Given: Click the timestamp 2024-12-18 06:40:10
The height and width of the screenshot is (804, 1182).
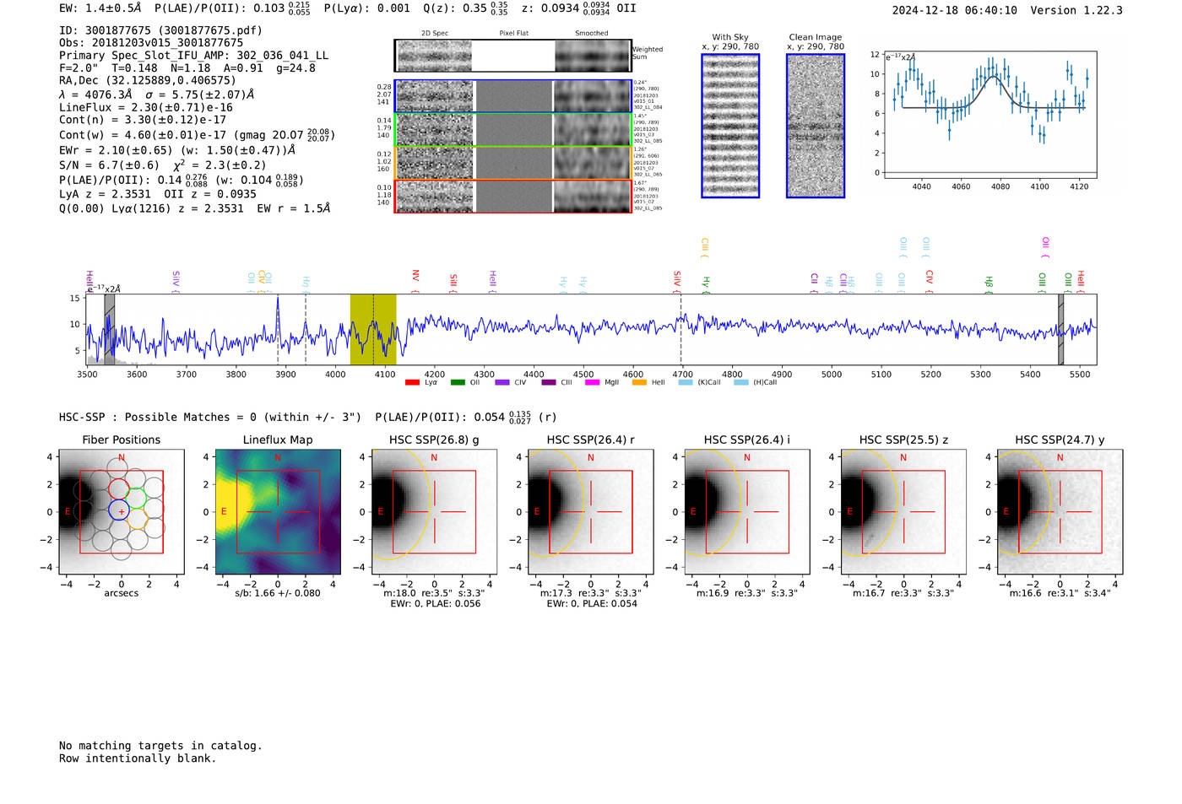Looking at the screenshot, I should [955, 11].
